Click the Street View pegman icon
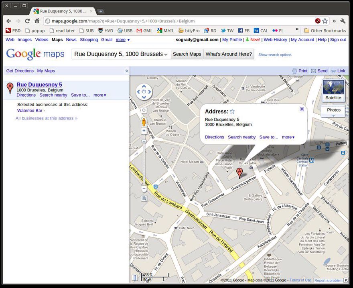The width and height of the screenshot is (353, 288). 144,122
